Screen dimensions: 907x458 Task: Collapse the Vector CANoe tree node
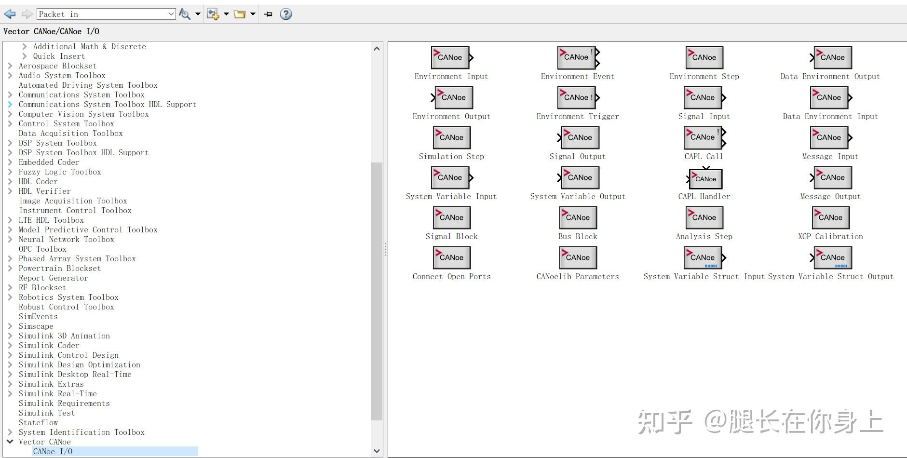(x=11, y=442)
